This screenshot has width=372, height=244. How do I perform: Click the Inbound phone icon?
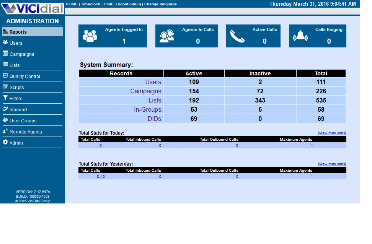click(x=5, y=109)
